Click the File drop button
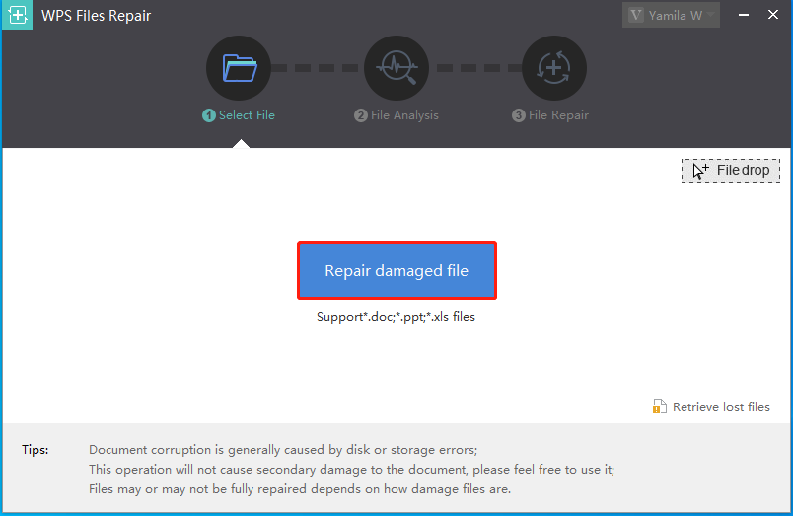Viewport: 793px width, 516px height. [x=731, y=171]
